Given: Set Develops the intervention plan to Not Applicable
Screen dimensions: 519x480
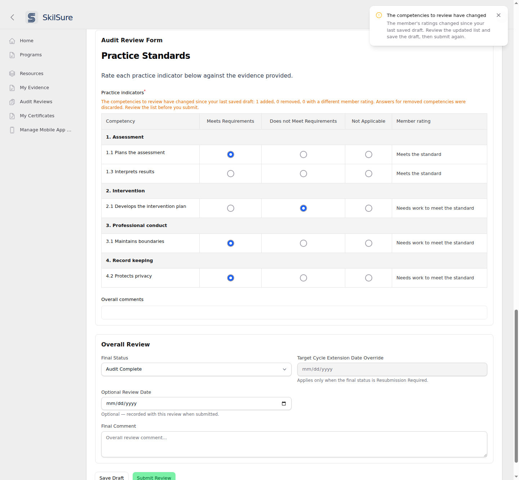Looking at the screenshot, I should (369, 208).
